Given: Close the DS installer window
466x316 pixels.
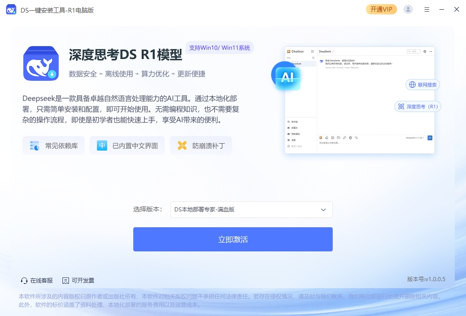Looking at the screenshot, I should tap(457, 9).
